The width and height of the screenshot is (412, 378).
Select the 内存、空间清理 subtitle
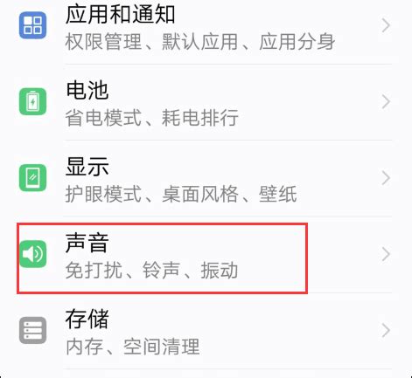click(133, 347)
